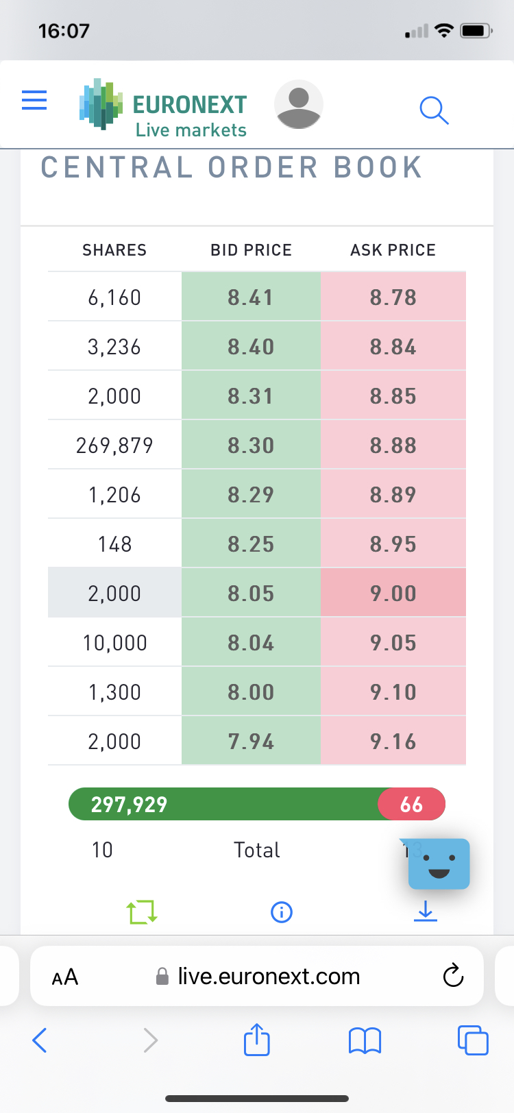Open the user account profile icon
This screenshot has width=514, height=1113.
point(298,104)
